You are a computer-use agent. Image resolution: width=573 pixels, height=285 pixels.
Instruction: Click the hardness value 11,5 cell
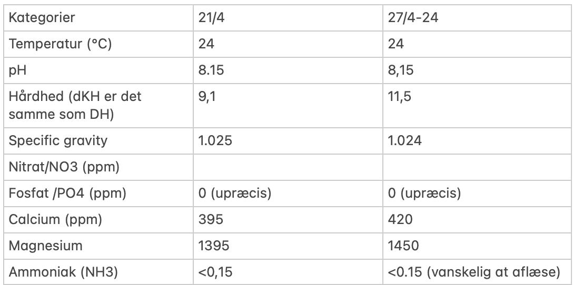pos(400,97)
